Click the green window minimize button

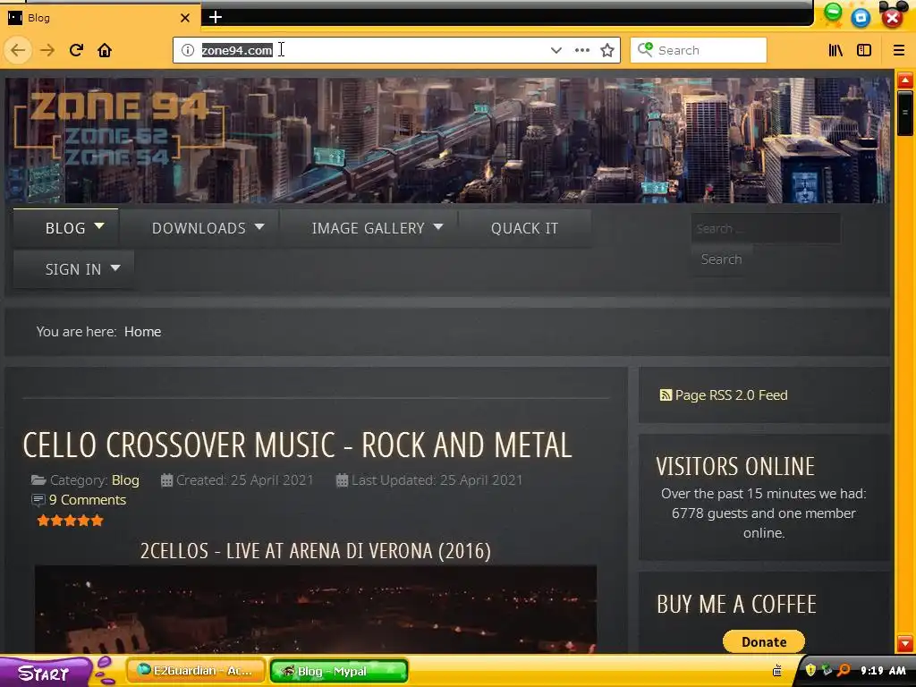(x=833, y=13)
